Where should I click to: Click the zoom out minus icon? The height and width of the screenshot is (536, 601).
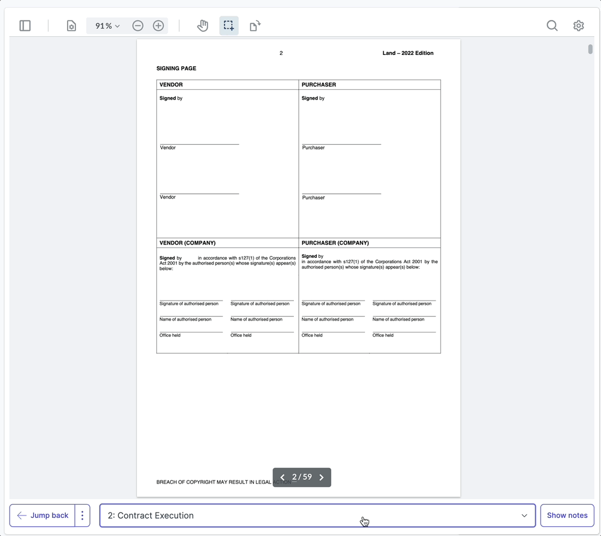coord(138,26)
